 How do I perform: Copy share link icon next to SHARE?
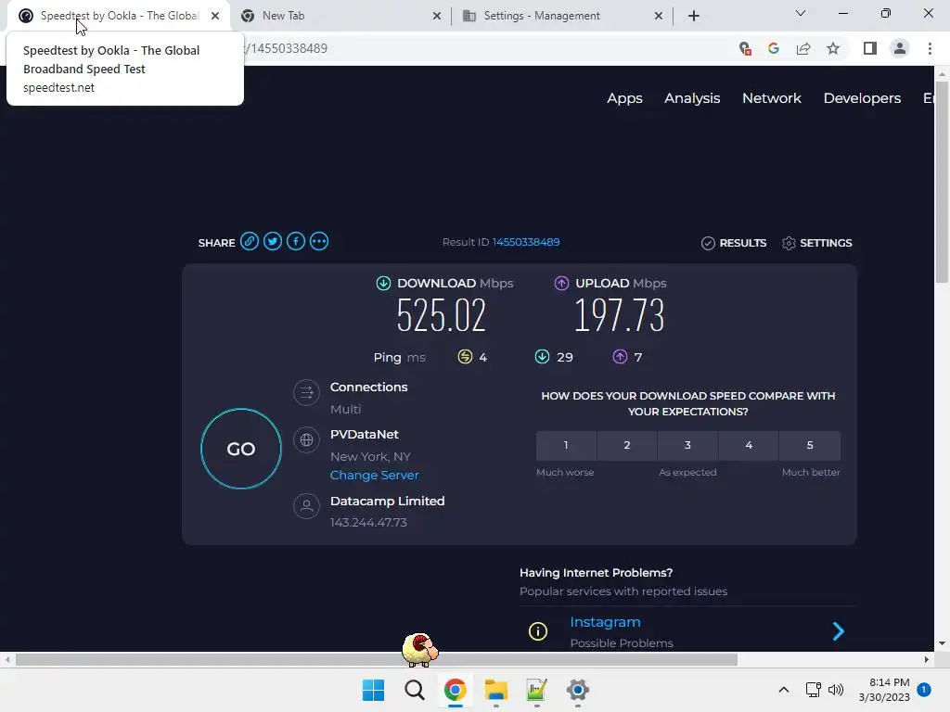pyautogui.click(x=249, y=242)
